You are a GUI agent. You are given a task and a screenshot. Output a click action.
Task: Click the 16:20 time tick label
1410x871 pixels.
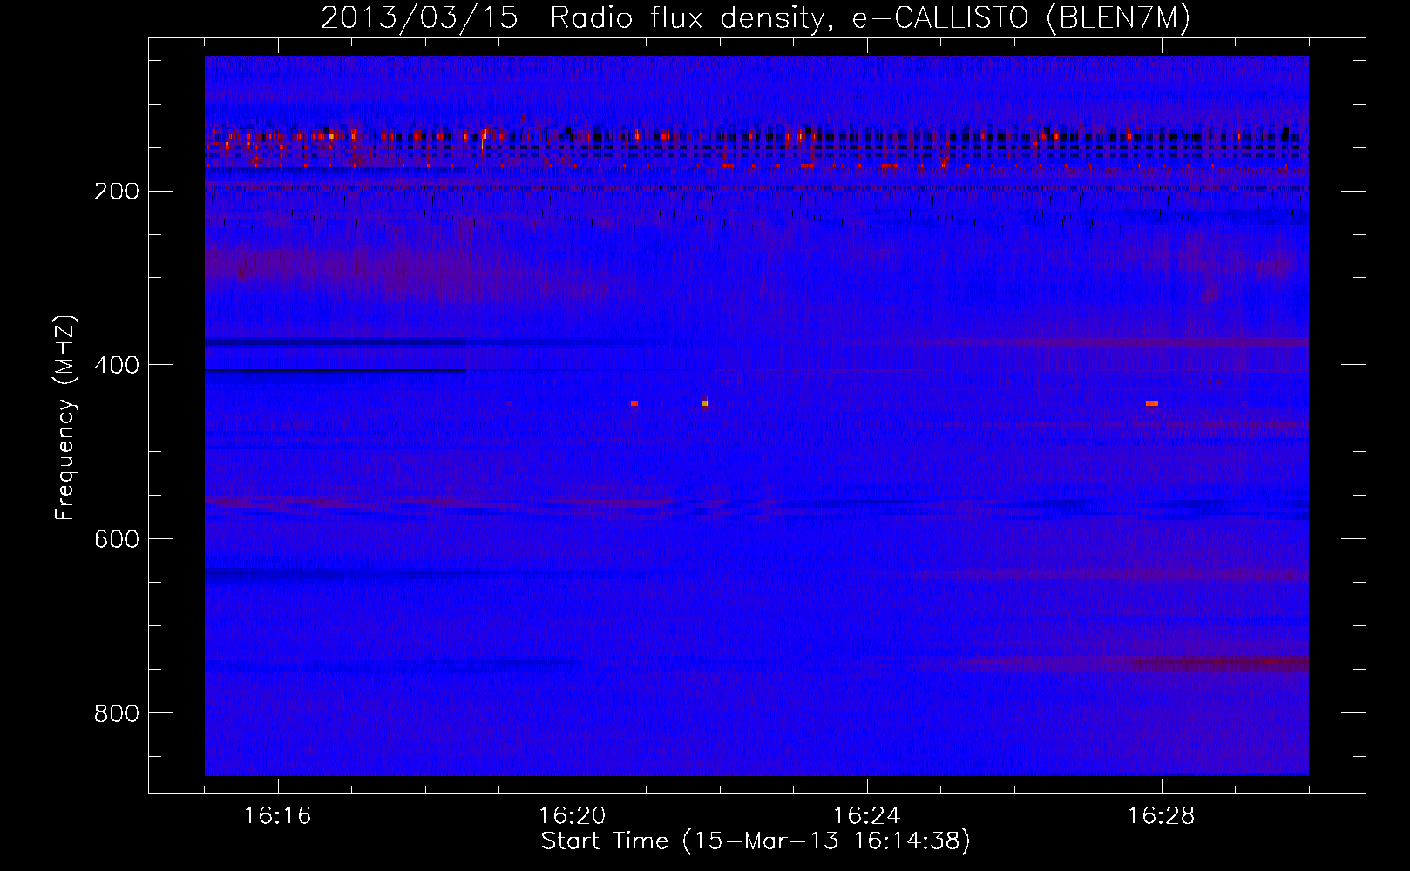[573, 815]
